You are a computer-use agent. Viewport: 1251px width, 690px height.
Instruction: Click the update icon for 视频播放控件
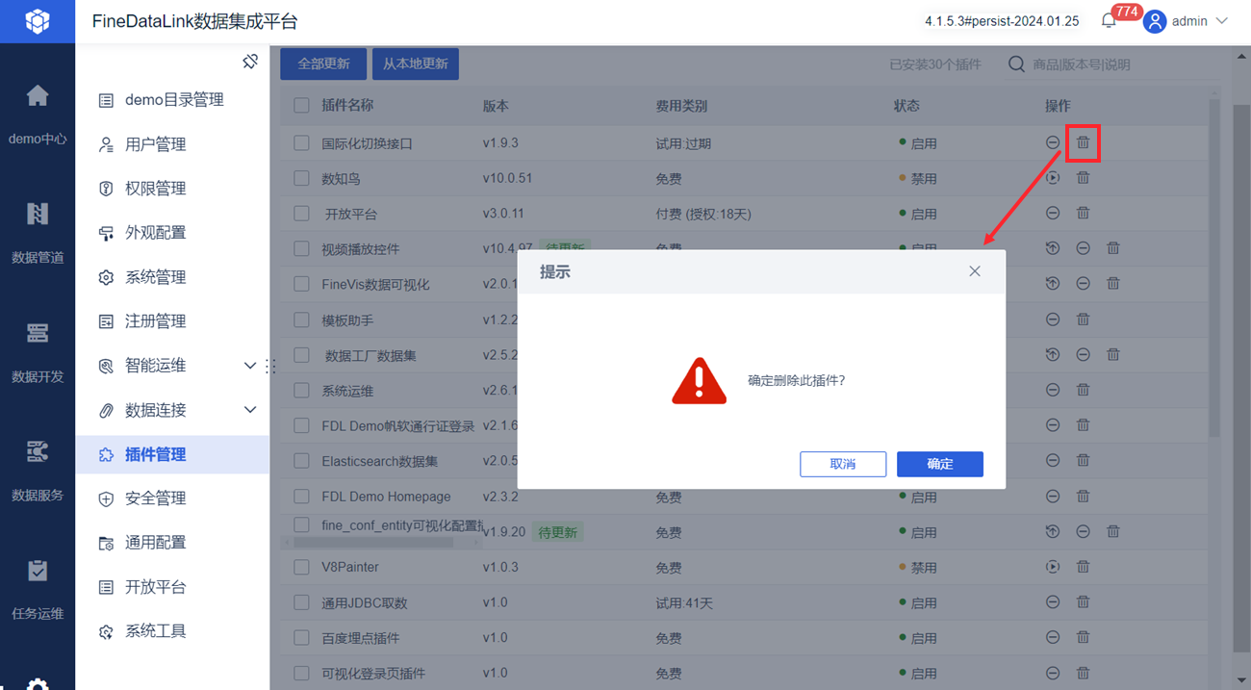tap(1053, 248)
